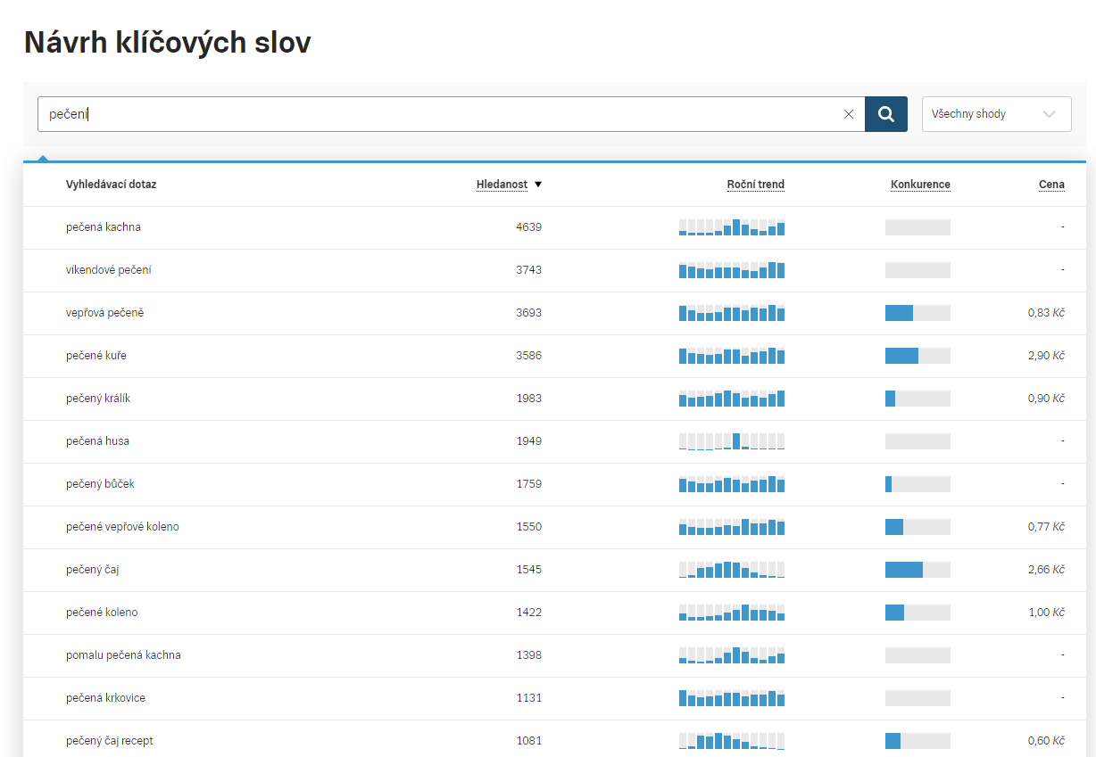1096x757 pixels.
Task: Sort by Cena column header
Action: coord(1051,185)
